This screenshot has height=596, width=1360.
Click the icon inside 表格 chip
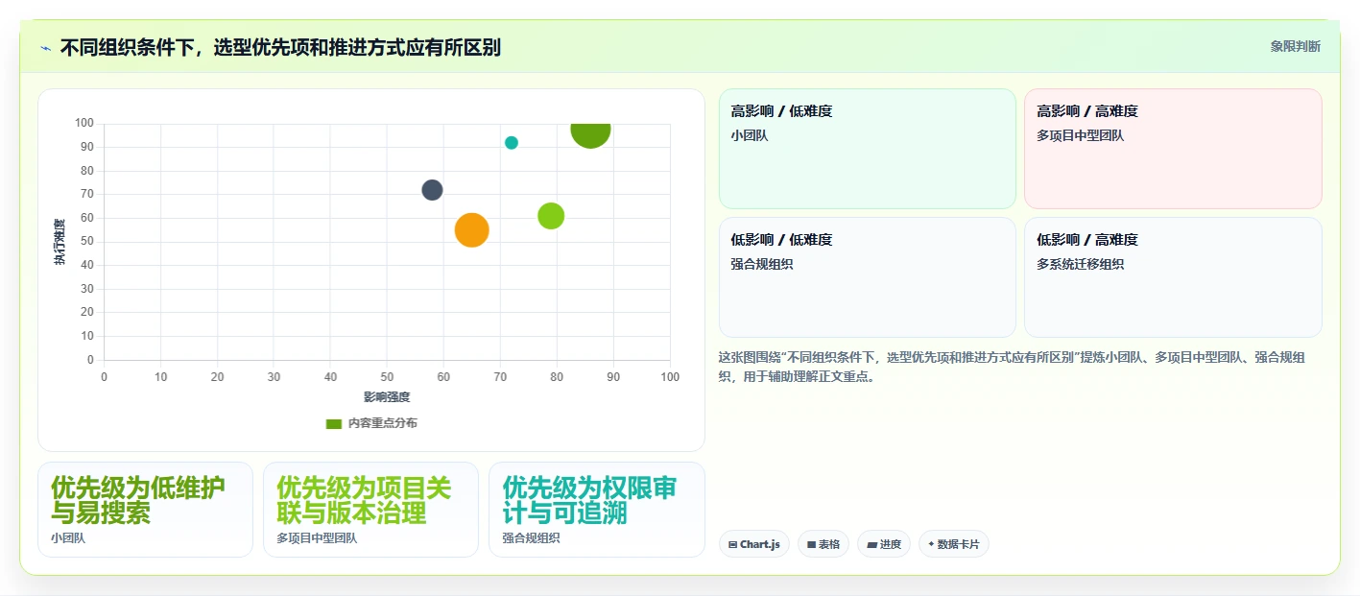pos(812,545)
